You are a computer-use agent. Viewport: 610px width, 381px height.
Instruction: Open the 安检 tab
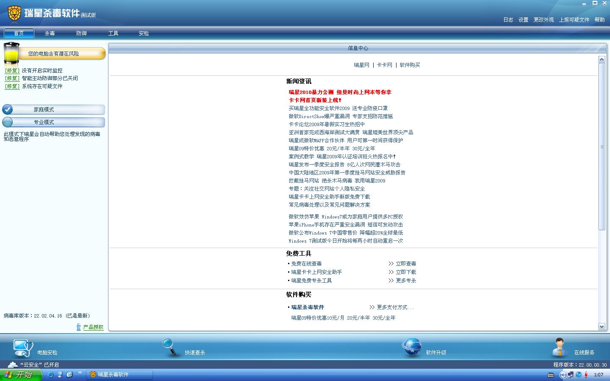coord(144,33)
